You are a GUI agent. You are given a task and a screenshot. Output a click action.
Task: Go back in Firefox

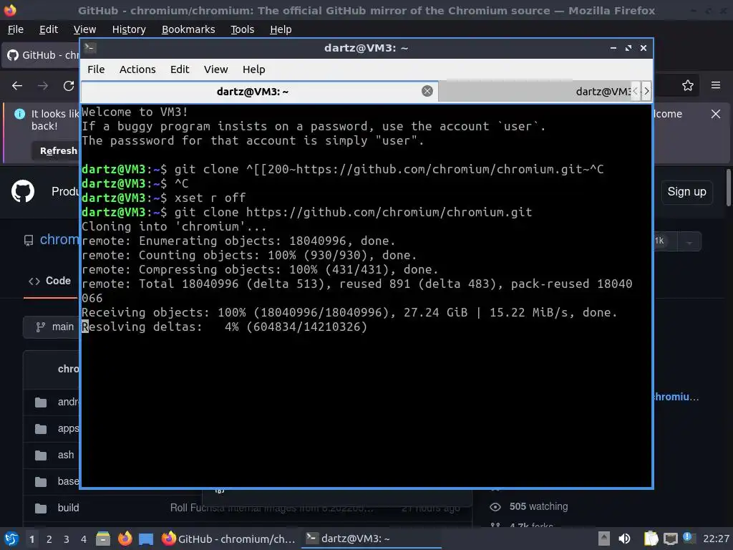tap(17, 86)
